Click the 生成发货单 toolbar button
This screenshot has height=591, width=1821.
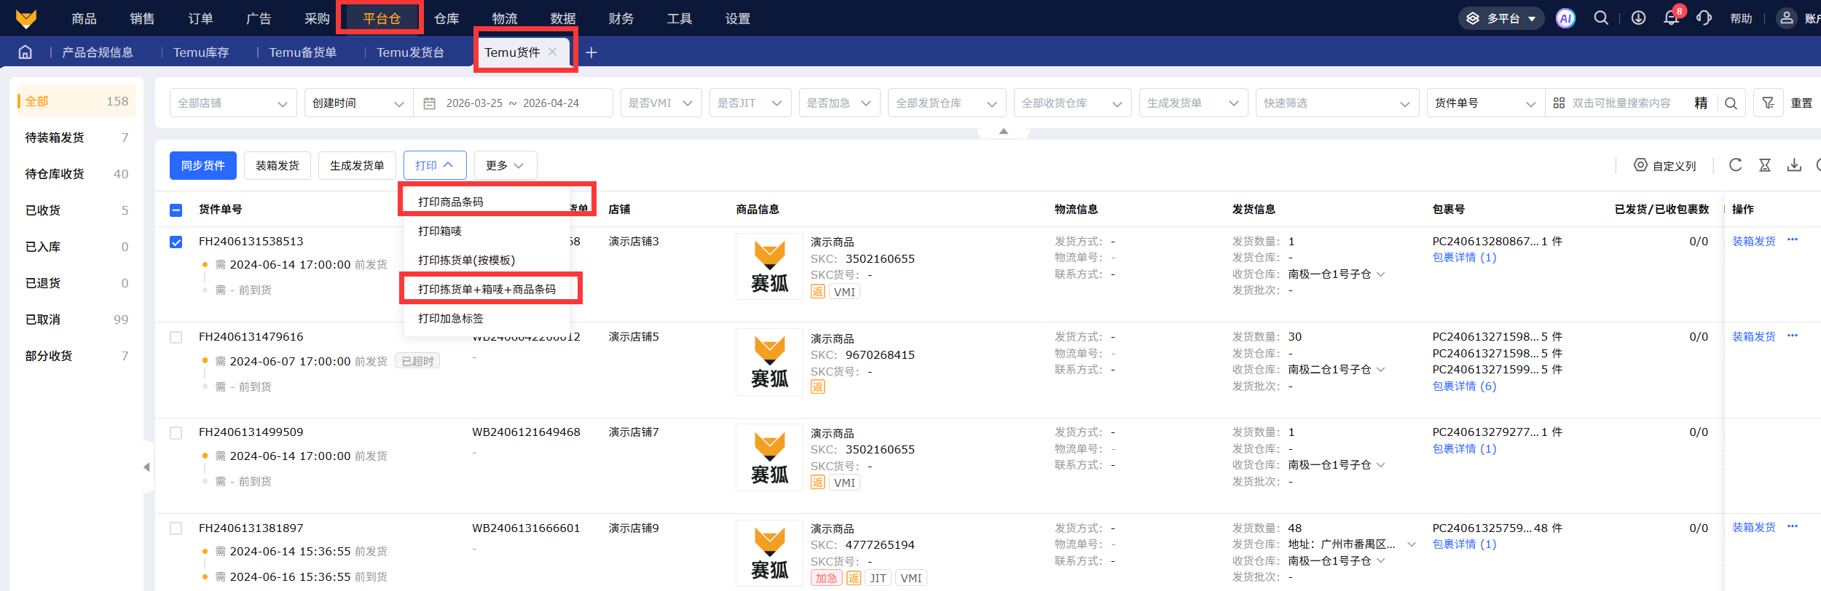tap(357, 165)
